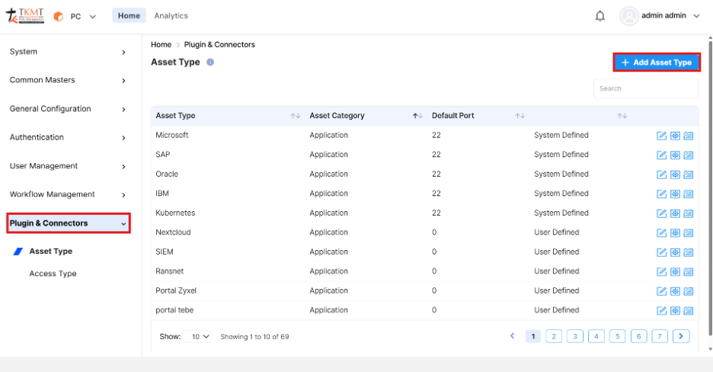Screen dimensions: 713x372
Task: Select Access Type in the sidebar
Action: (x=53, y=274)
